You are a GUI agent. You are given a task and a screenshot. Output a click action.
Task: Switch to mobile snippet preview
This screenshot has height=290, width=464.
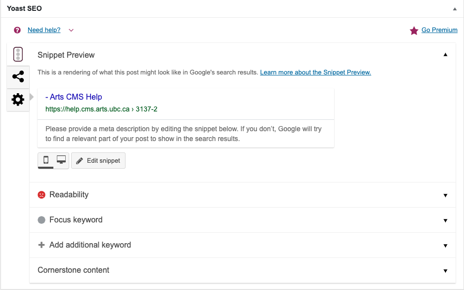46,160
